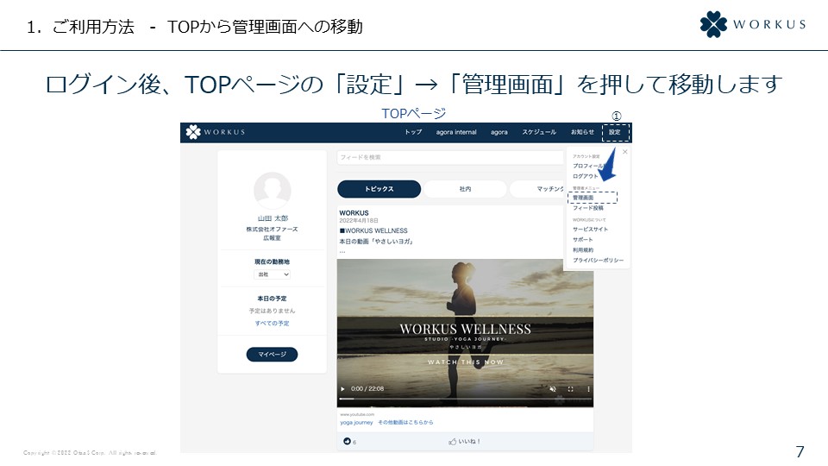Open the video's three-dot options menu

click(588, 389)
